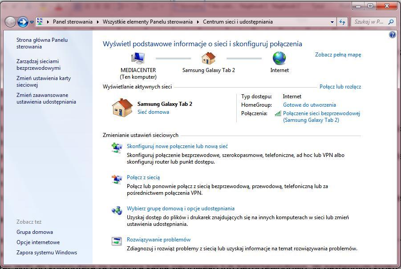Screen dimensions: 401x269
Task: Open Zapora systemu Windows in sidebar
Action: [x=47, y=253]
